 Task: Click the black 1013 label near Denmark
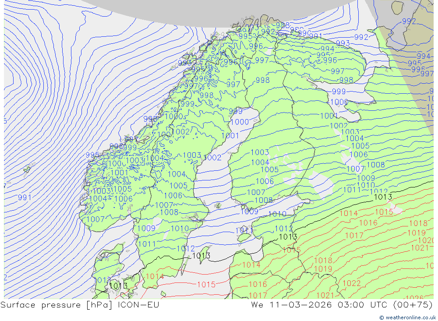118,286
